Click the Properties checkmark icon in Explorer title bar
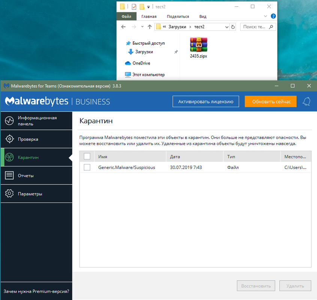The image size is (317, 300). coord(134,7)
